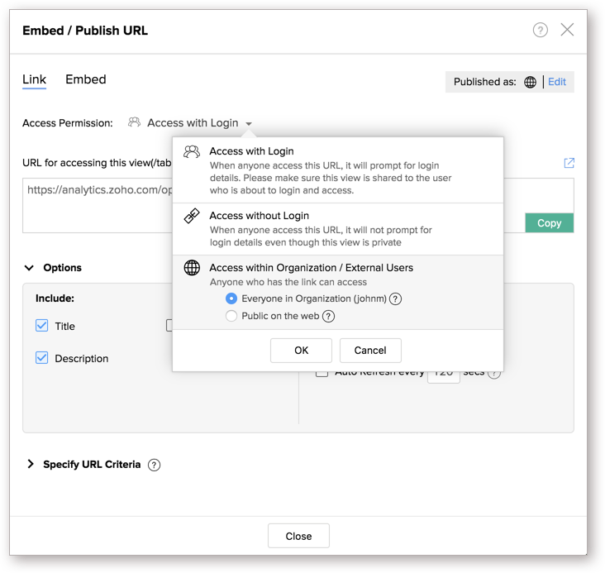Click the people icon for Access with Login option
The width and height of the screenshot is (605, 573).
[x=192, y=152]
